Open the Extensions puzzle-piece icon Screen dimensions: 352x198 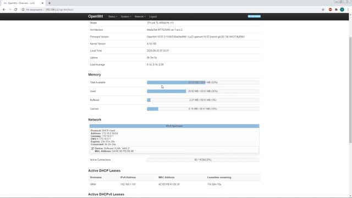336,10
